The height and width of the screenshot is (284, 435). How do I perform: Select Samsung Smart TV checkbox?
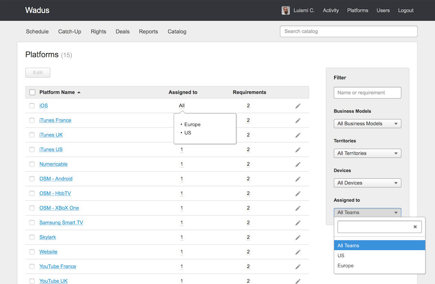pos(32,223)
